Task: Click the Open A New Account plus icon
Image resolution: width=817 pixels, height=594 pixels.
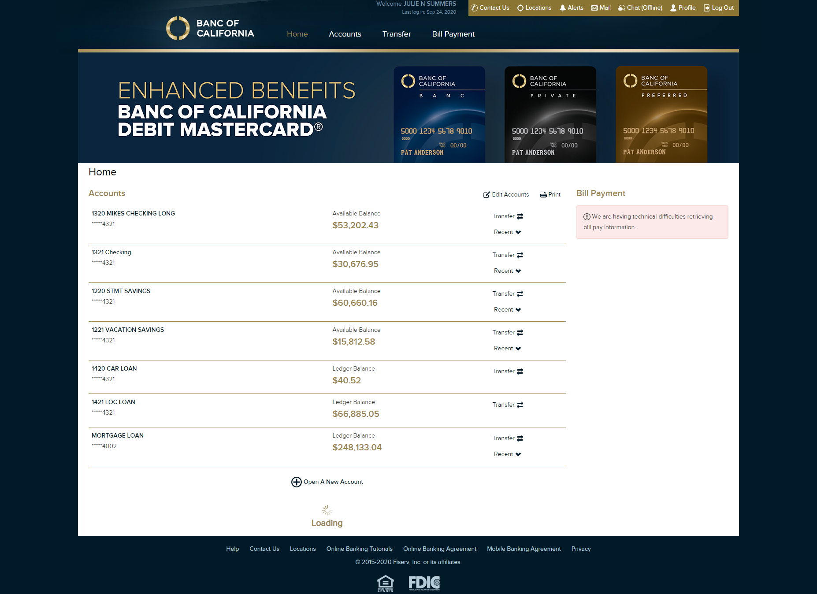Action: point(296,482)
